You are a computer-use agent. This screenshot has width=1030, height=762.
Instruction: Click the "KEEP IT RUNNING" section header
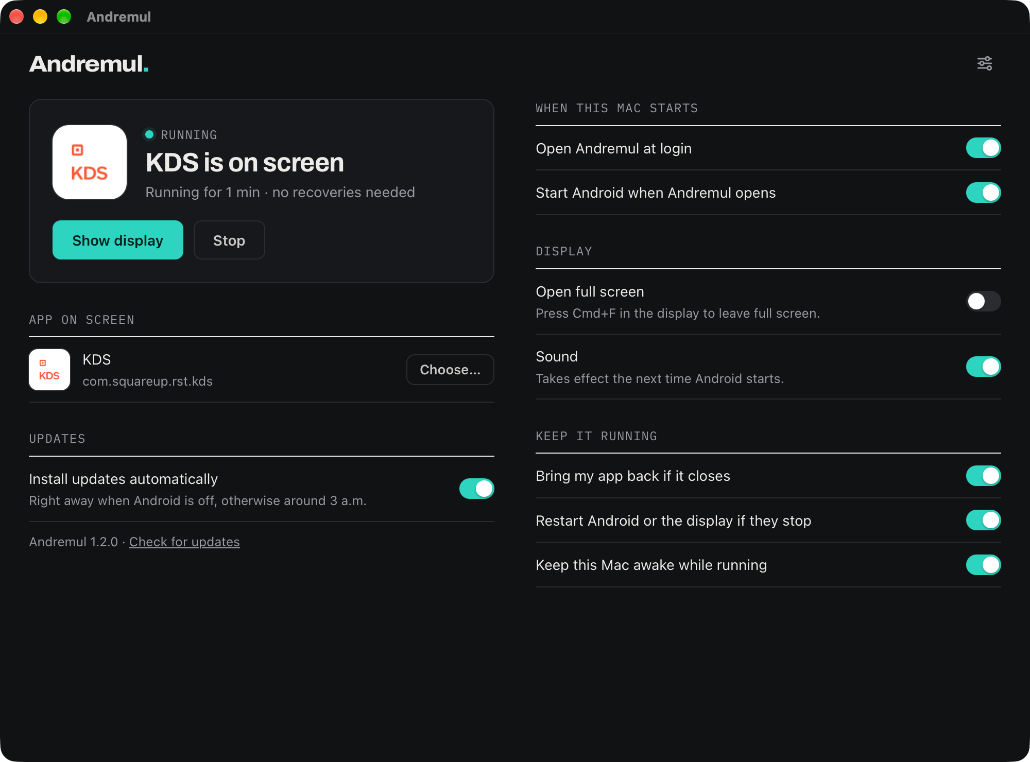pos(596,436)
